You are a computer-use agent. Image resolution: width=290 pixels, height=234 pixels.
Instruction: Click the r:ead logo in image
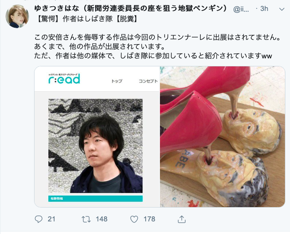pos(64,79)
